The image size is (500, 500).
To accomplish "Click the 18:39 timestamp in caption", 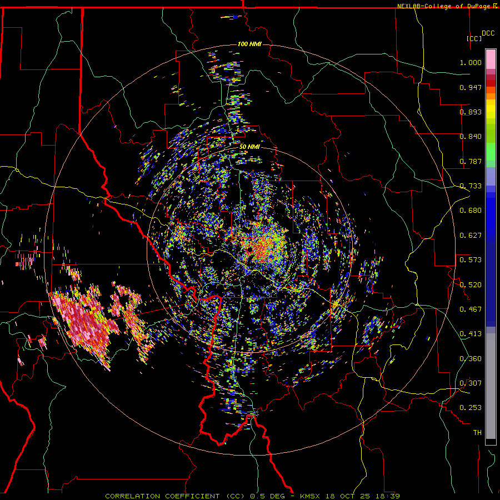I will [389, 496].
